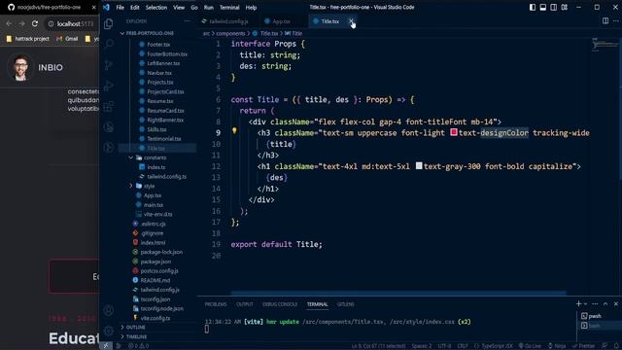This screenshot has height=350, width=622.
Task: Open the Search view in activity bar
Action: point(108,44)
